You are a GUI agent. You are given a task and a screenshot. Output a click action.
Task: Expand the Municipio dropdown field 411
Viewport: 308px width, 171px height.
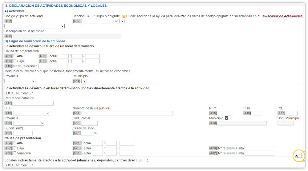(x=84, y=81)
